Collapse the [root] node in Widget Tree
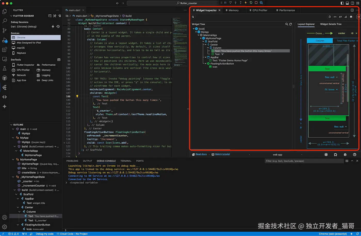361x236 pixels. click(x=194, y=29)
